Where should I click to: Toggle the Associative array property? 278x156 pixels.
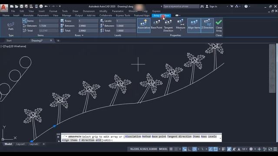point(144,25)
